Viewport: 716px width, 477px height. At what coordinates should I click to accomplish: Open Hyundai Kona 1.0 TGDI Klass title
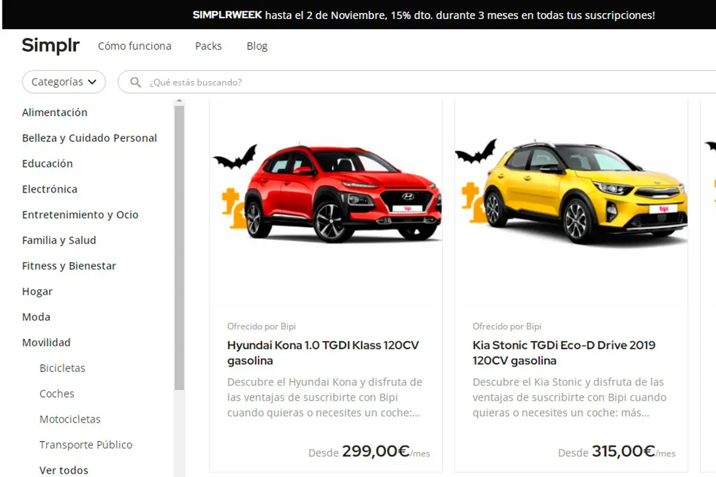click(x=323, y=352)
